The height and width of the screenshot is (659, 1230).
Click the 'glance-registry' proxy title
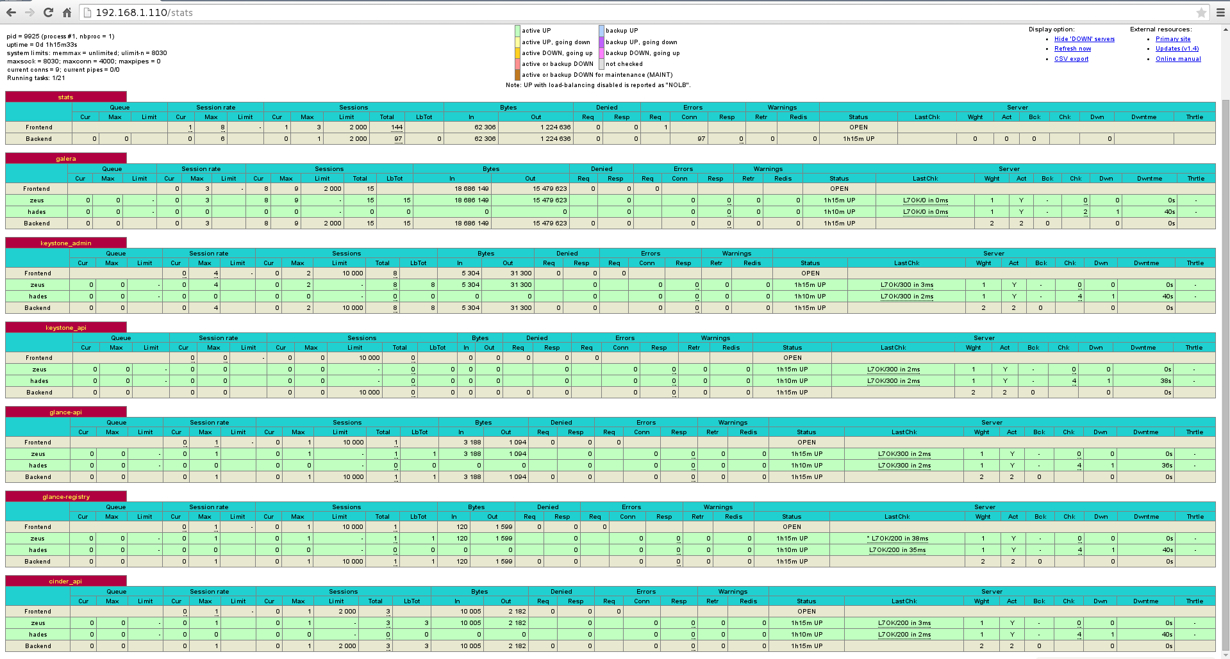click(65, 497)
